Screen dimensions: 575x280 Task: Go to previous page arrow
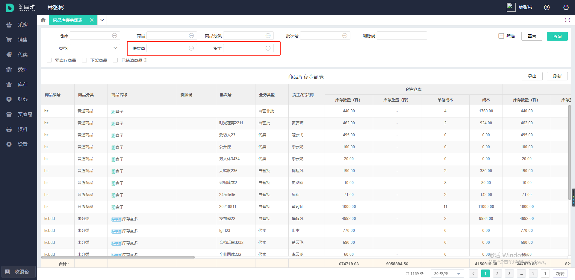point(473,273)
